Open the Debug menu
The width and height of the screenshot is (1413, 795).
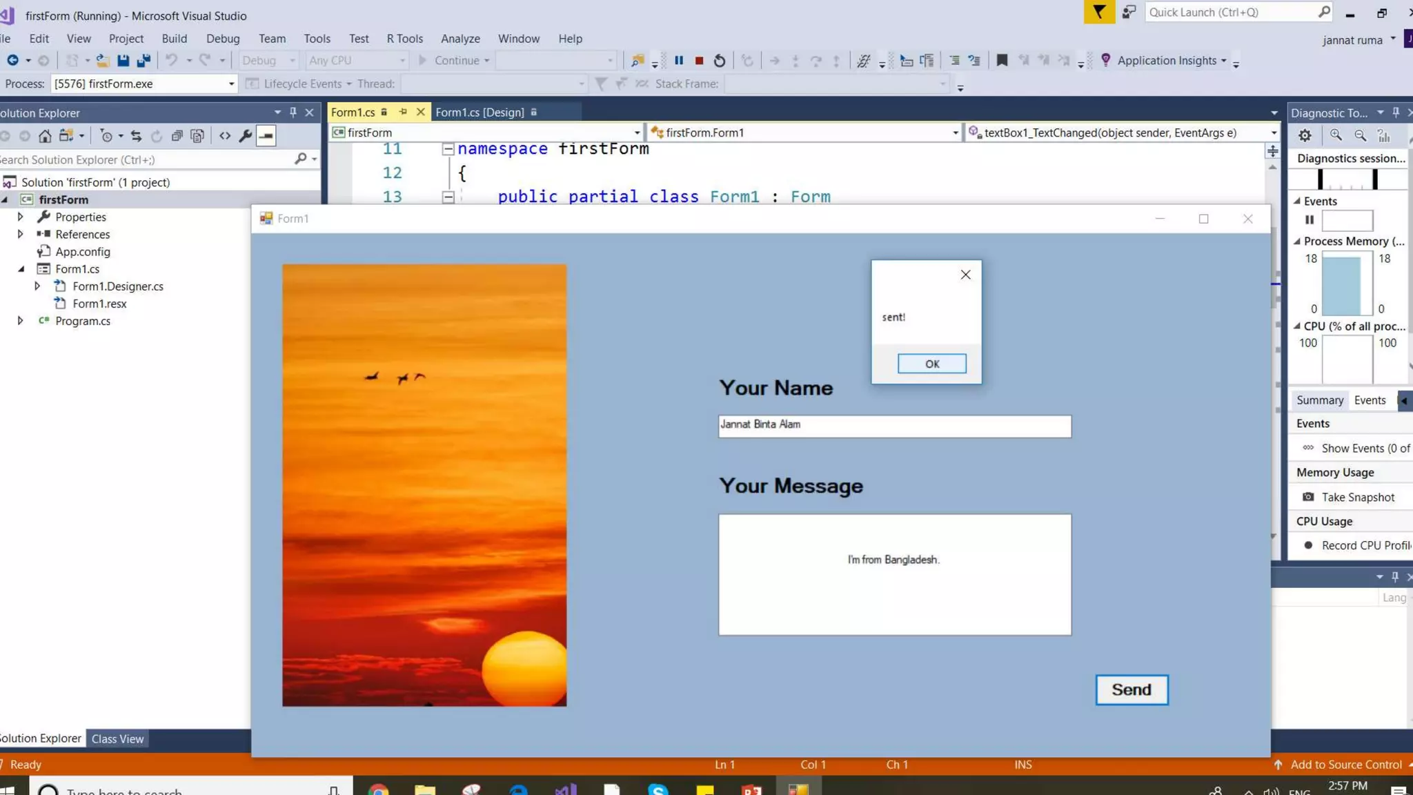point(222,39)
